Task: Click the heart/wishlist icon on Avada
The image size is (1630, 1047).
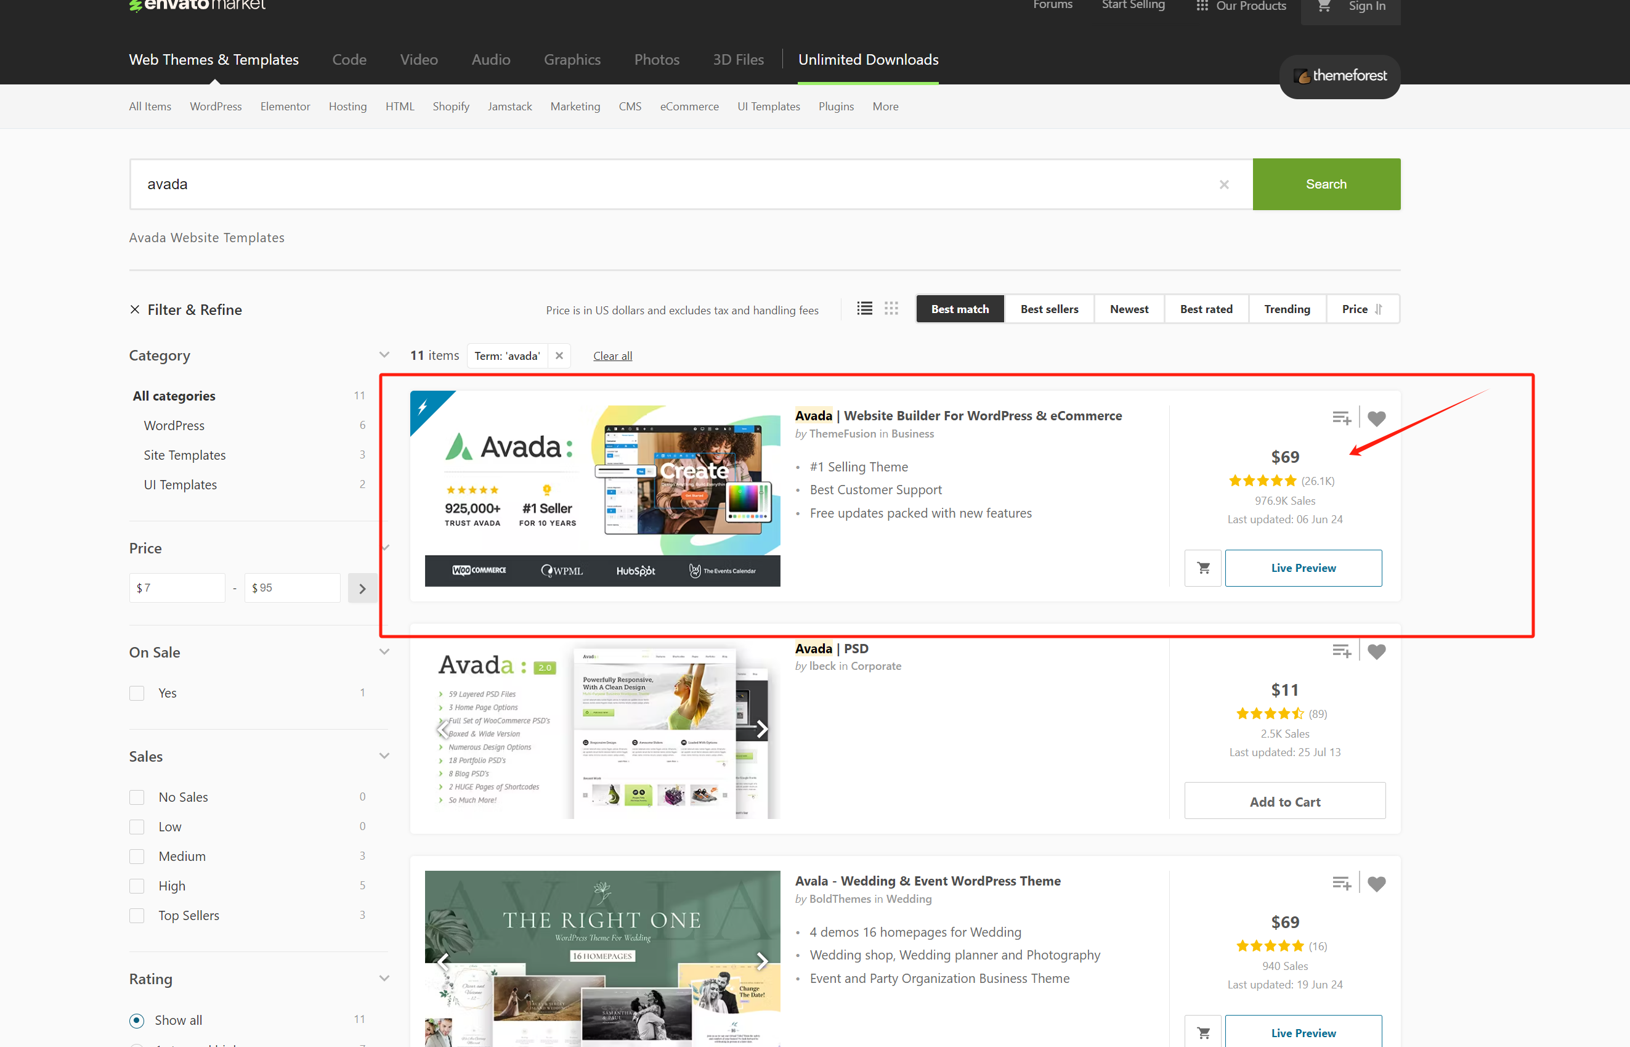Action: click(x=1377, y=418)
